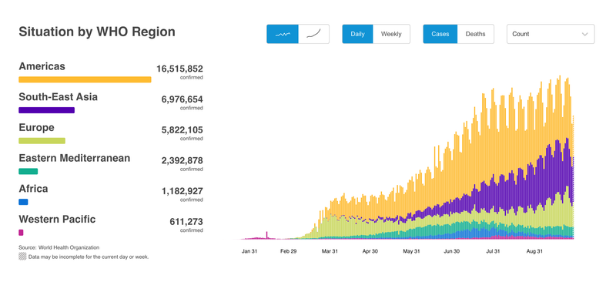Click the hatched incomplete data legend icon
Screen dimensions: 616x282
pyautogui.click(x=23, y=257)
